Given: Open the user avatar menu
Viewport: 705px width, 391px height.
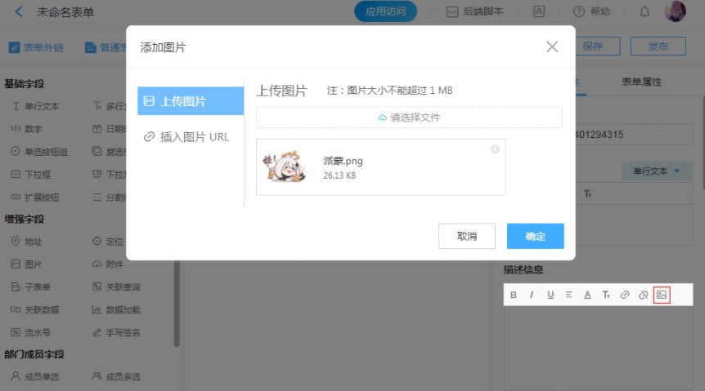Looking at the screenshot, I should click(x=676, y=11).
